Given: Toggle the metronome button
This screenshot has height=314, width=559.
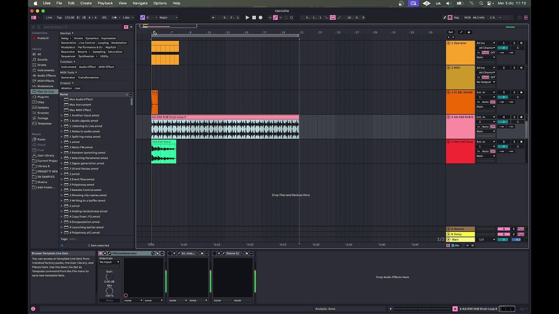Looking at the screenshot, I should pyautogui.click(x=114, y=17).
